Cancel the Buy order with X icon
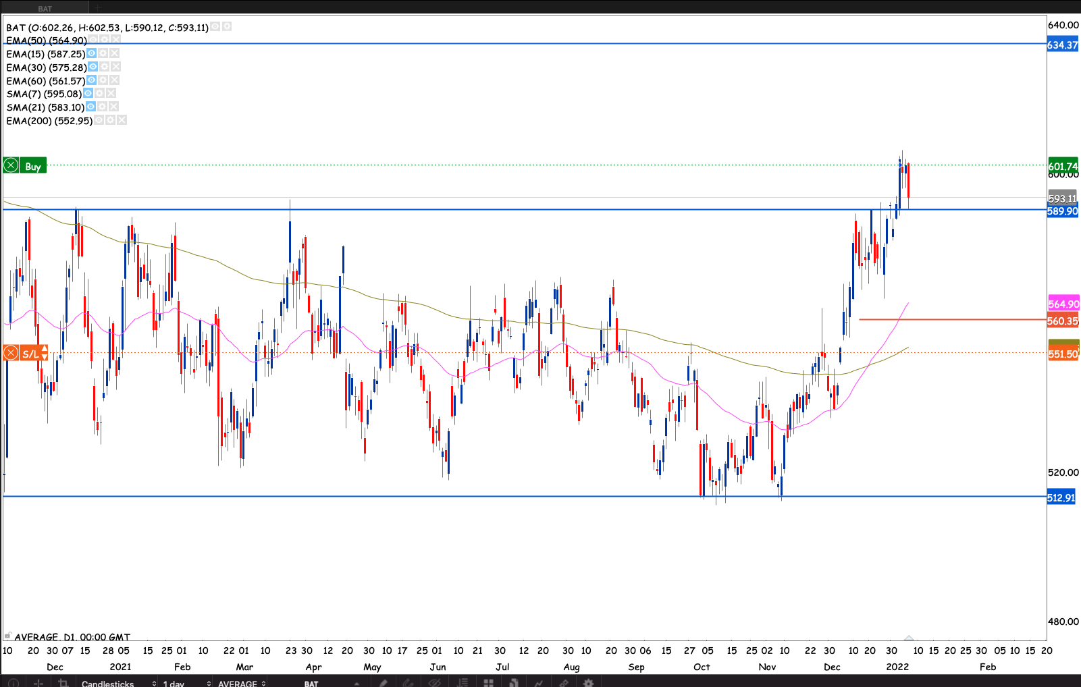This screenshot has height=687, width=1081. [11, 166]
